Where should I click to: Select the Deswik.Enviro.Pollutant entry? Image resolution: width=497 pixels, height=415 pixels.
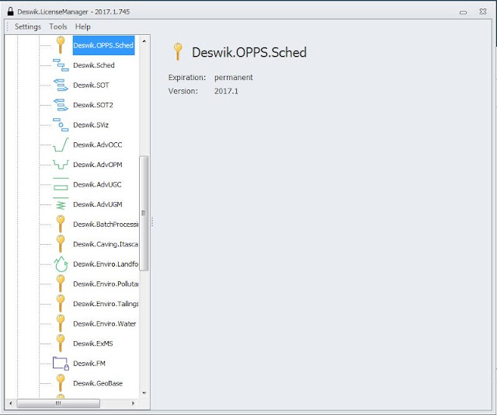tap(106, 284)
